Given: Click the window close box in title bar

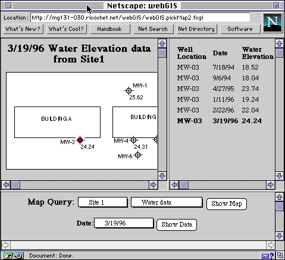Looking at the screenshot, I should pos(8,5).
